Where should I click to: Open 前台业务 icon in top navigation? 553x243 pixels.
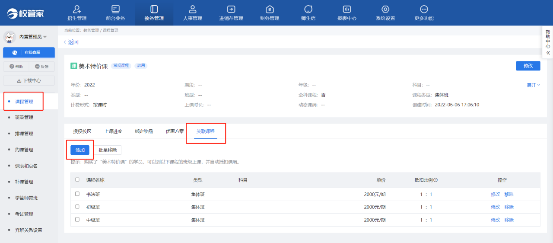click(115, 9)
